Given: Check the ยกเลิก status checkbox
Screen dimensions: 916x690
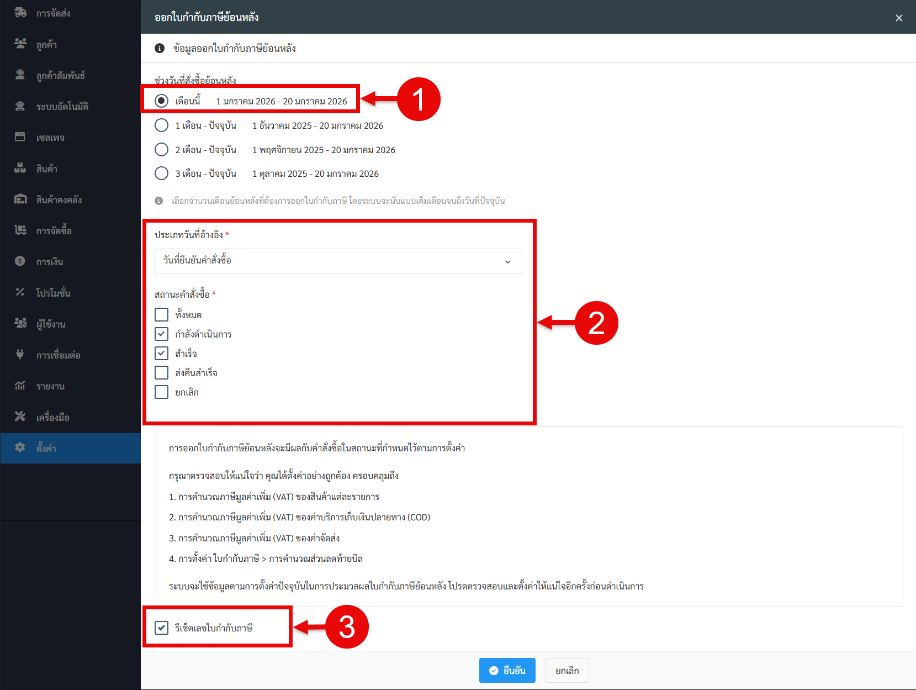Looking at the screenshot, I should 161,392.
